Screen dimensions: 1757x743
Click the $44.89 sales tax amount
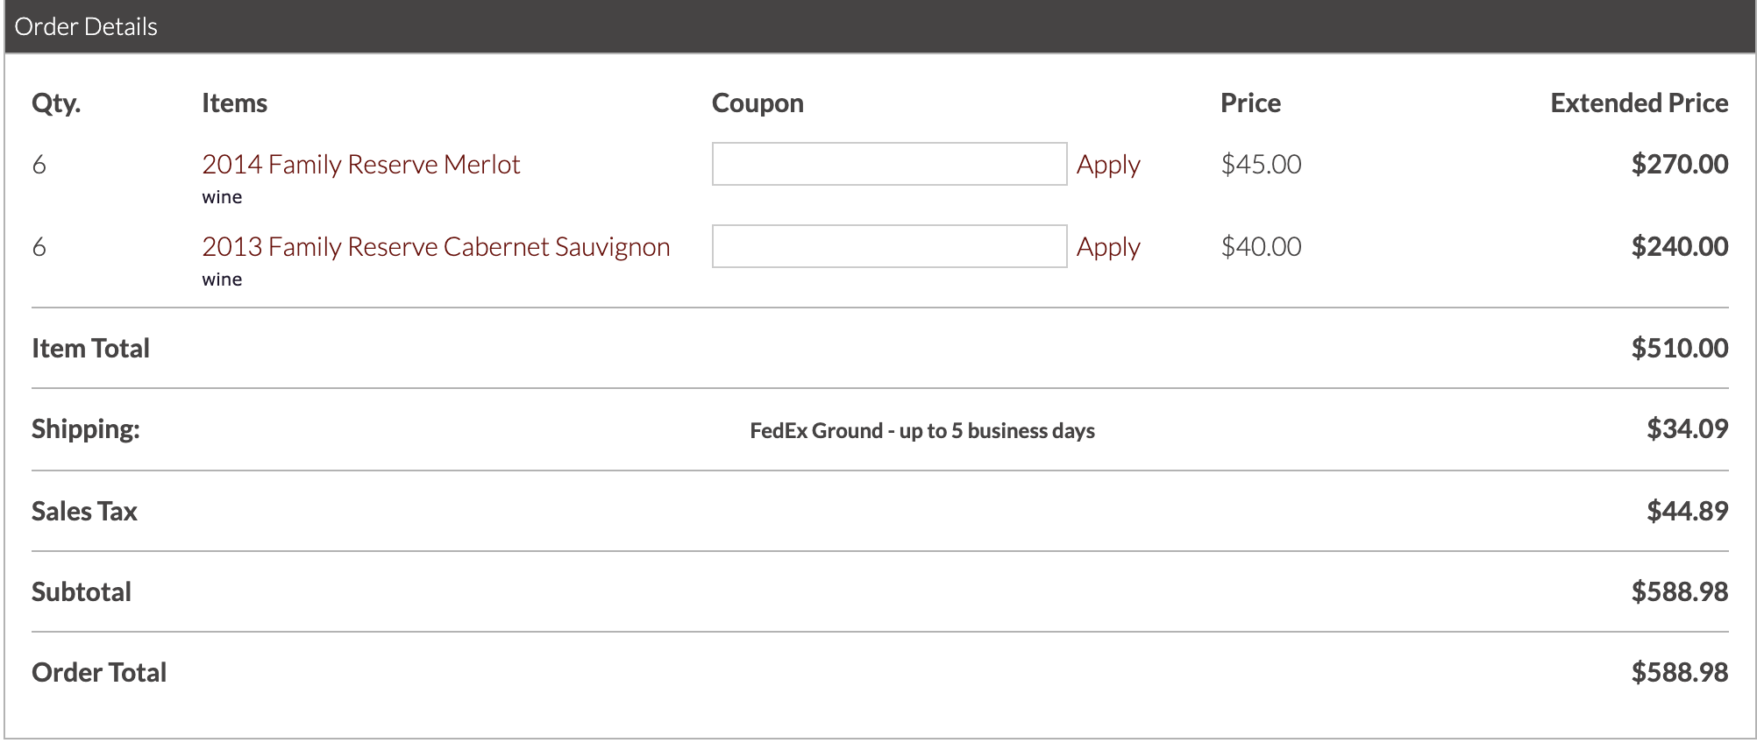1687,511
